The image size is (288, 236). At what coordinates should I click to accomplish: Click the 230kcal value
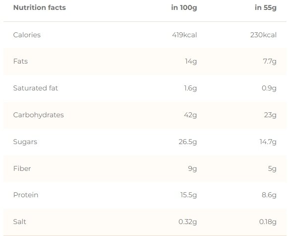(x=263, y=35)
